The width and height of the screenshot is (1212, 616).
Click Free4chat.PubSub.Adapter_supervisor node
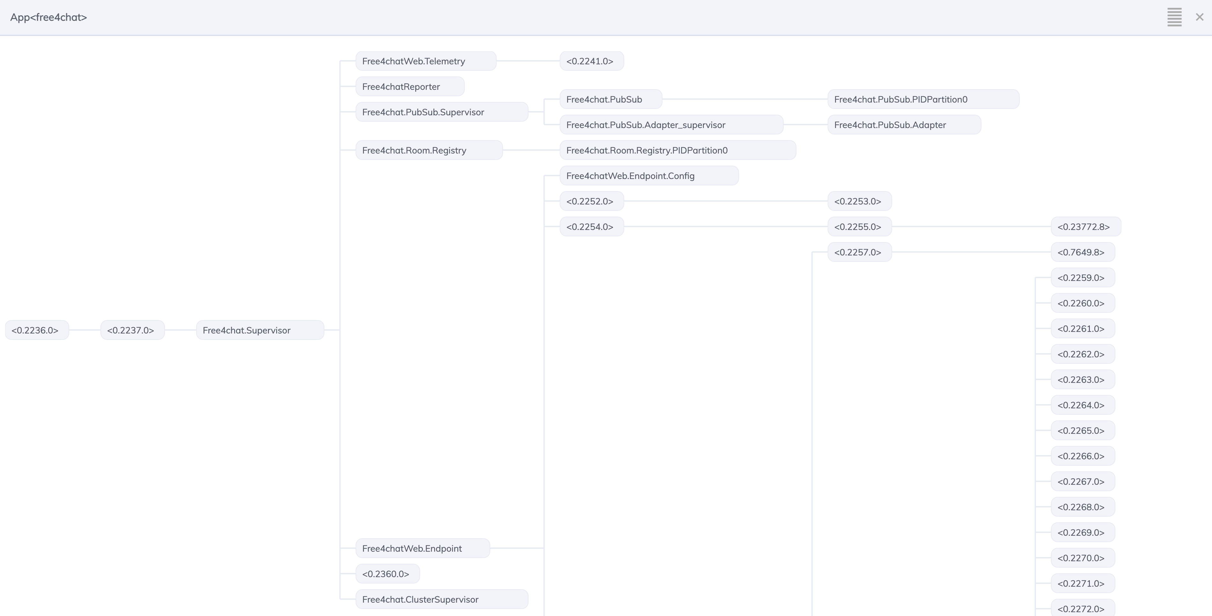tap(671, 125)
